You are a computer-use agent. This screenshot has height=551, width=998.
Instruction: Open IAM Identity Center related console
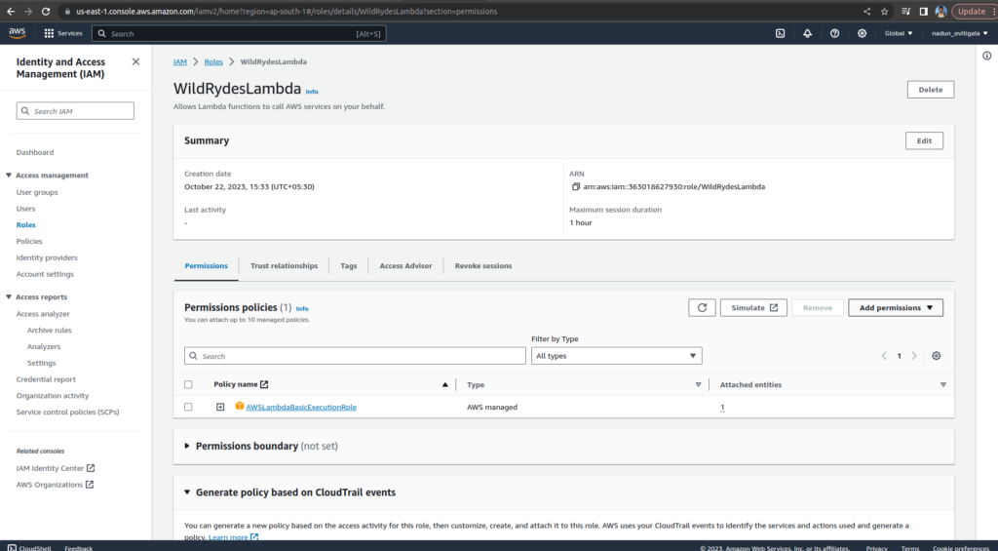(x=56, y=468)
